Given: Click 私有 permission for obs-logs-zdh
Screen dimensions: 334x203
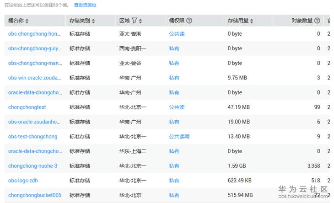Looking at the screenshot, I should pyautogui.click(x=174, y=181).
